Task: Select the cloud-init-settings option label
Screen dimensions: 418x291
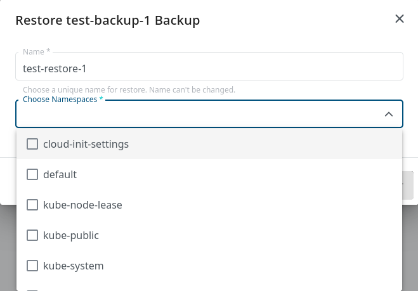Action: [86, 144]
